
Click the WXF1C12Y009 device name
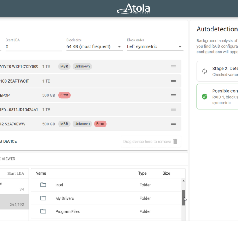[x=19, y=67]
